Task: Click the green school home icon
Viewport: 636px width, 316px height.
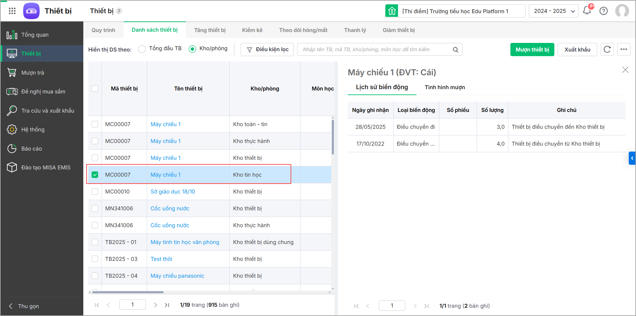Action: point(392,11)
